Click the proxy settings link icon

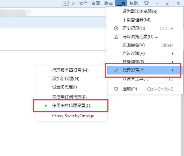point(116,70)
